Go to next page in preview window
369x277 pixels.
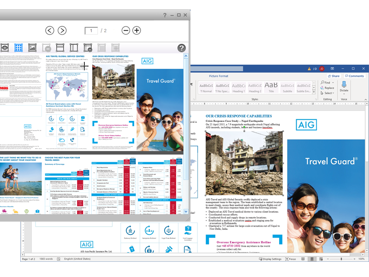[x=62, y=30]
